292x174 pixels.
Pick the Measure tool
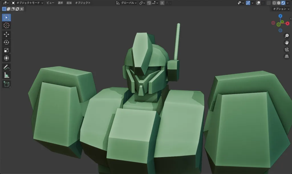point(6,75)
